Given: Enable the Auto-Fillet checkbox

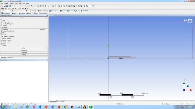Looking at the screenshot, I should pyautogui.click(x=46, y=29).
